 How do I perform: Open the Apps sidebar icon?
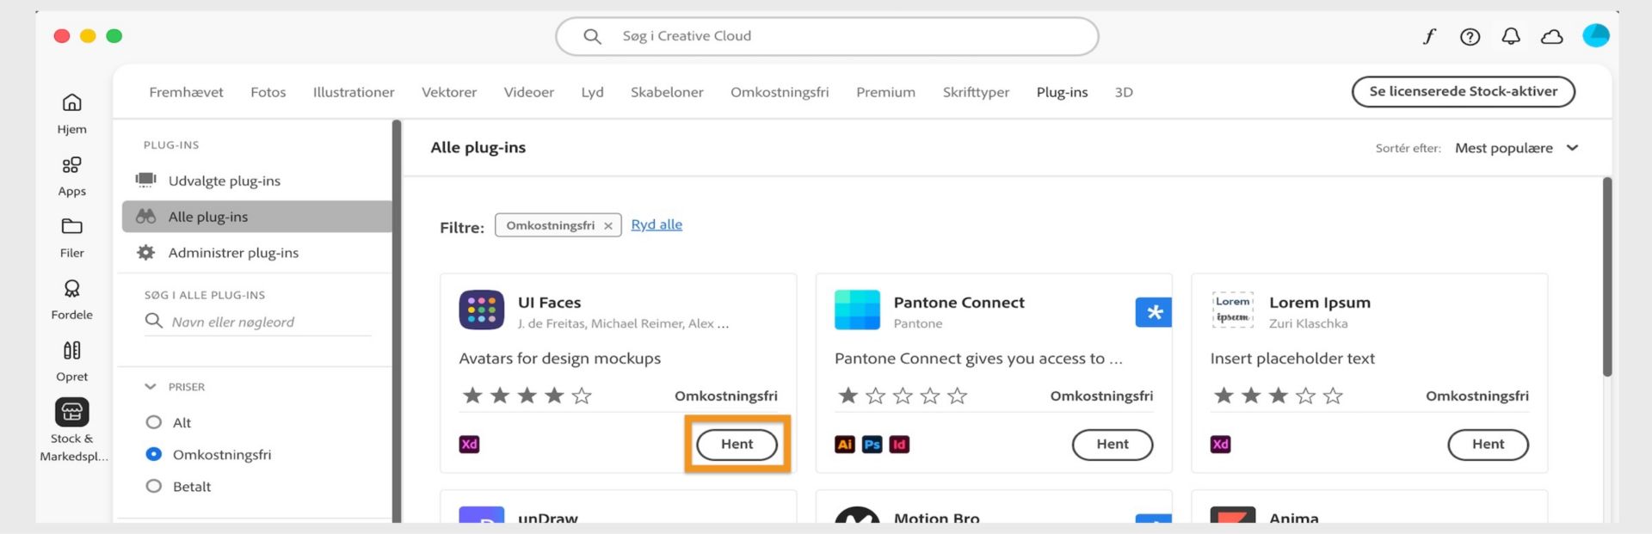[72, 164]
